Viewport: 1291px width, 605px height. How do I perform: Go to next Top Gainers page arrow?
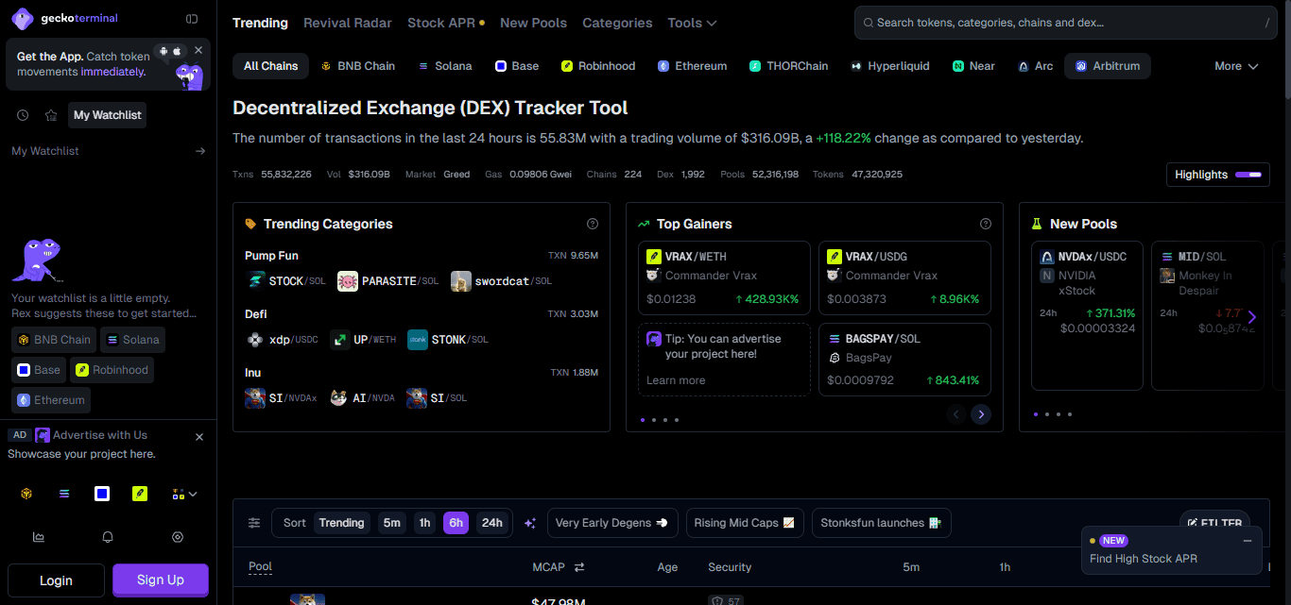[x=981, y=414]
